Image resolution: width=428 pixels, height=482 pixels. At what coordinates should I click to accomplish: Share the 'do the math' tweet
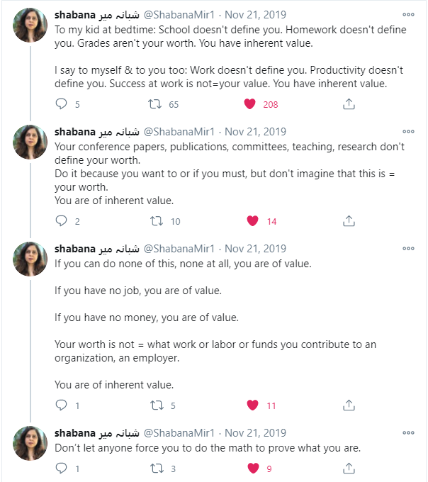348,469
